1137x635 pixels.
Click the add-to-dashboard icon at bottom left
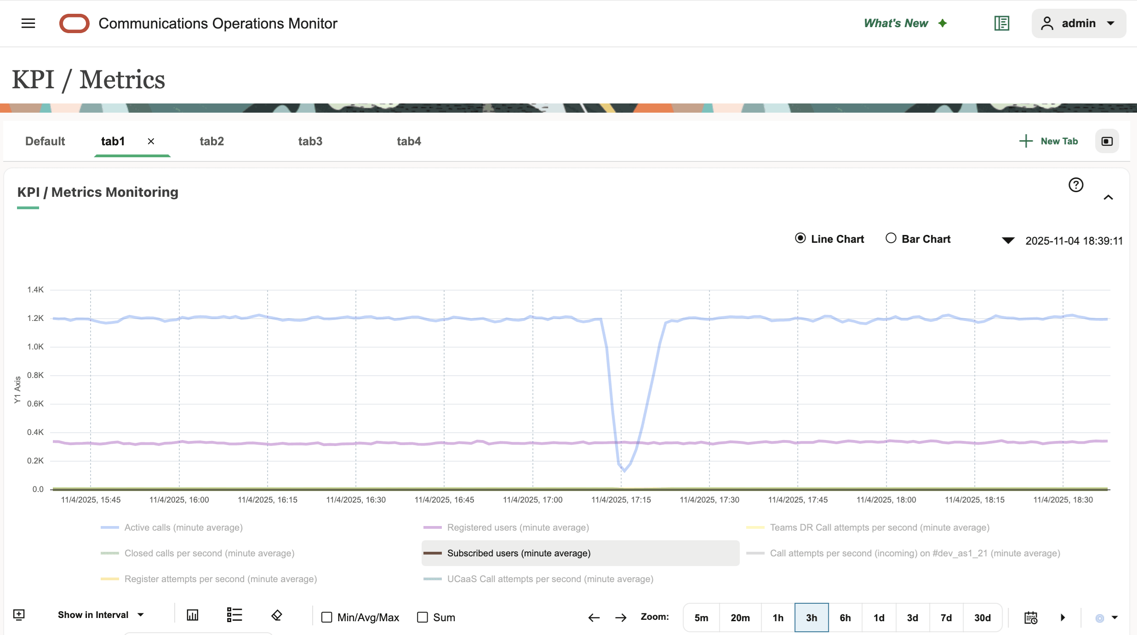coord(19,615)
